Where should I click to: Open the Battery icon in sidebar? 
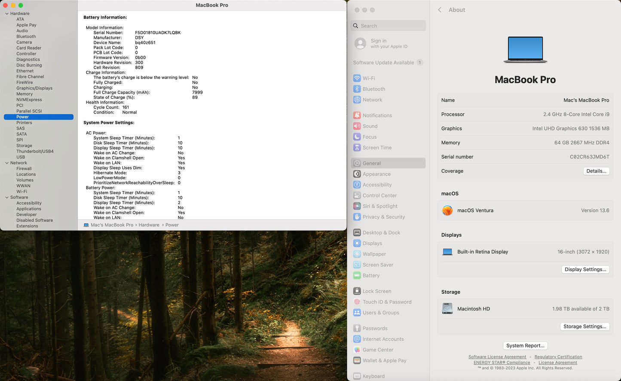[357, 275]
